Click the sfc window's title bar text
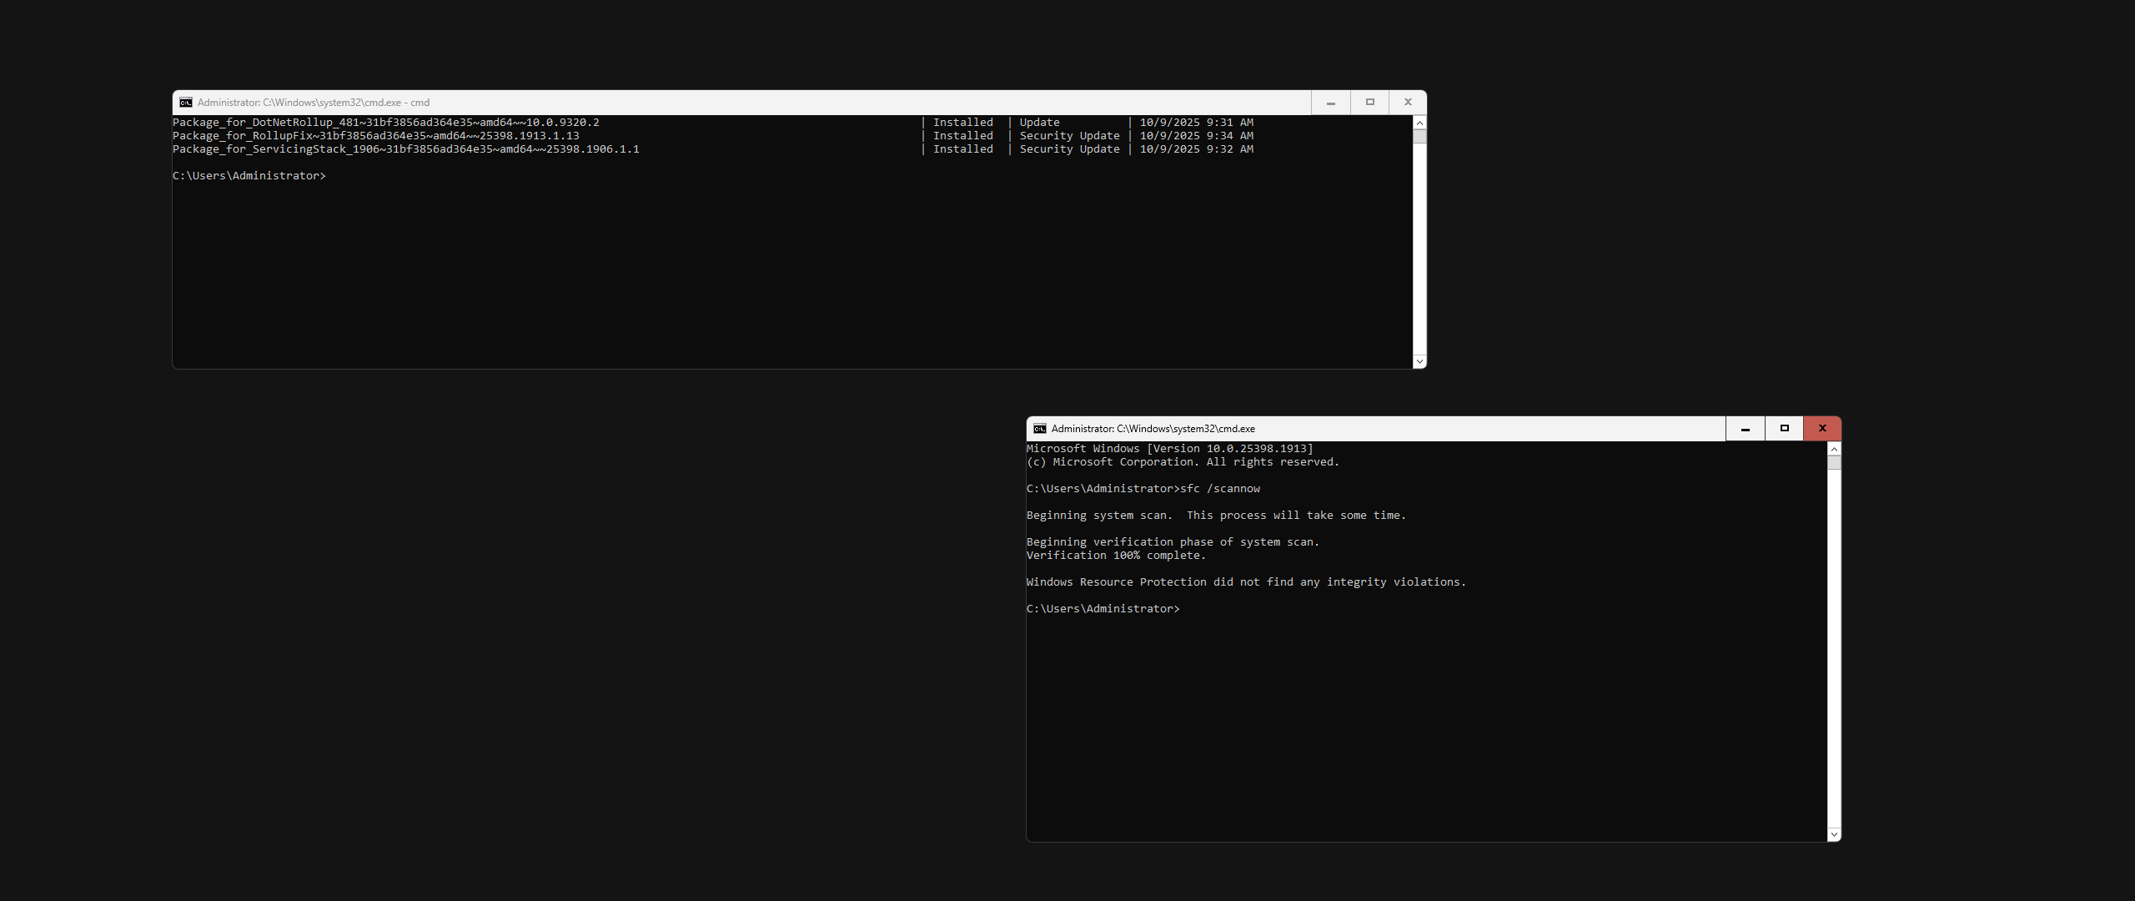The height and width of the screenshot is (901, 2135). point(1153,429)
